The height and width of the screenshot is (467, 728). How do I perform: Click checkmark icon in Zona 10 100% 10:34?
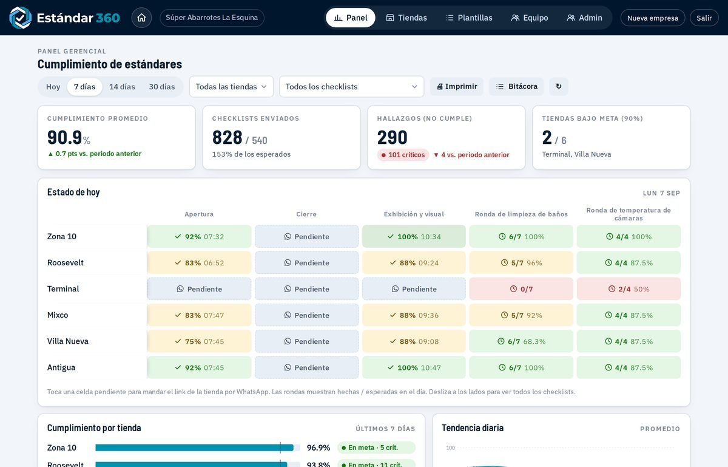click(391, 237)
